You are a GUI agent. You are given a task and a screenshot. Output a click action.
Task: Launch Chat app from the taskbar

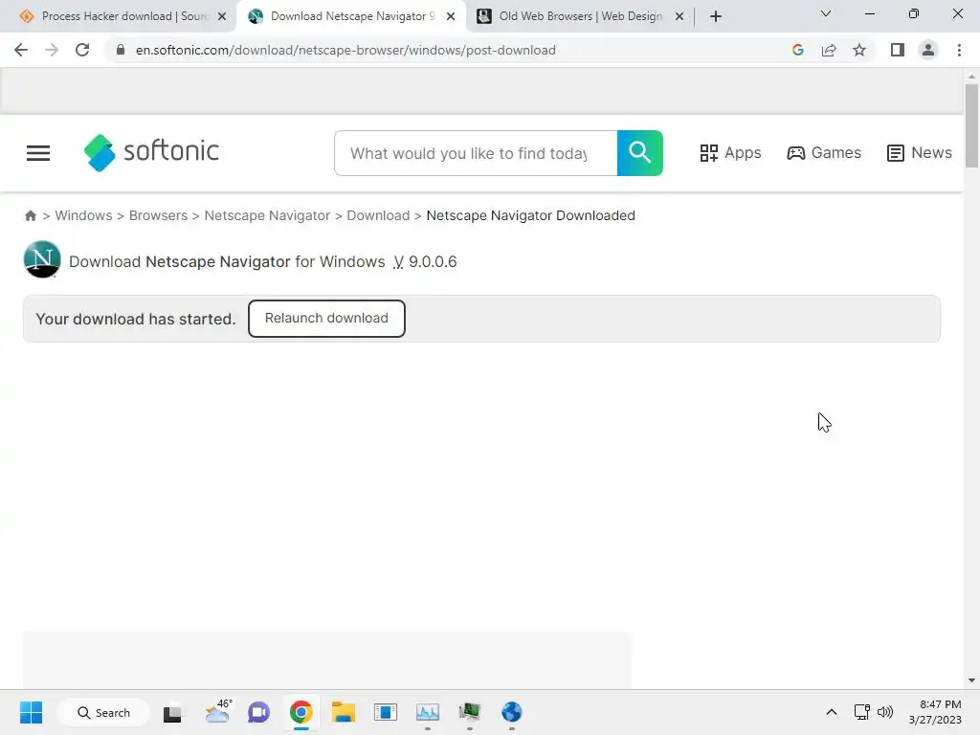point(258,712)
